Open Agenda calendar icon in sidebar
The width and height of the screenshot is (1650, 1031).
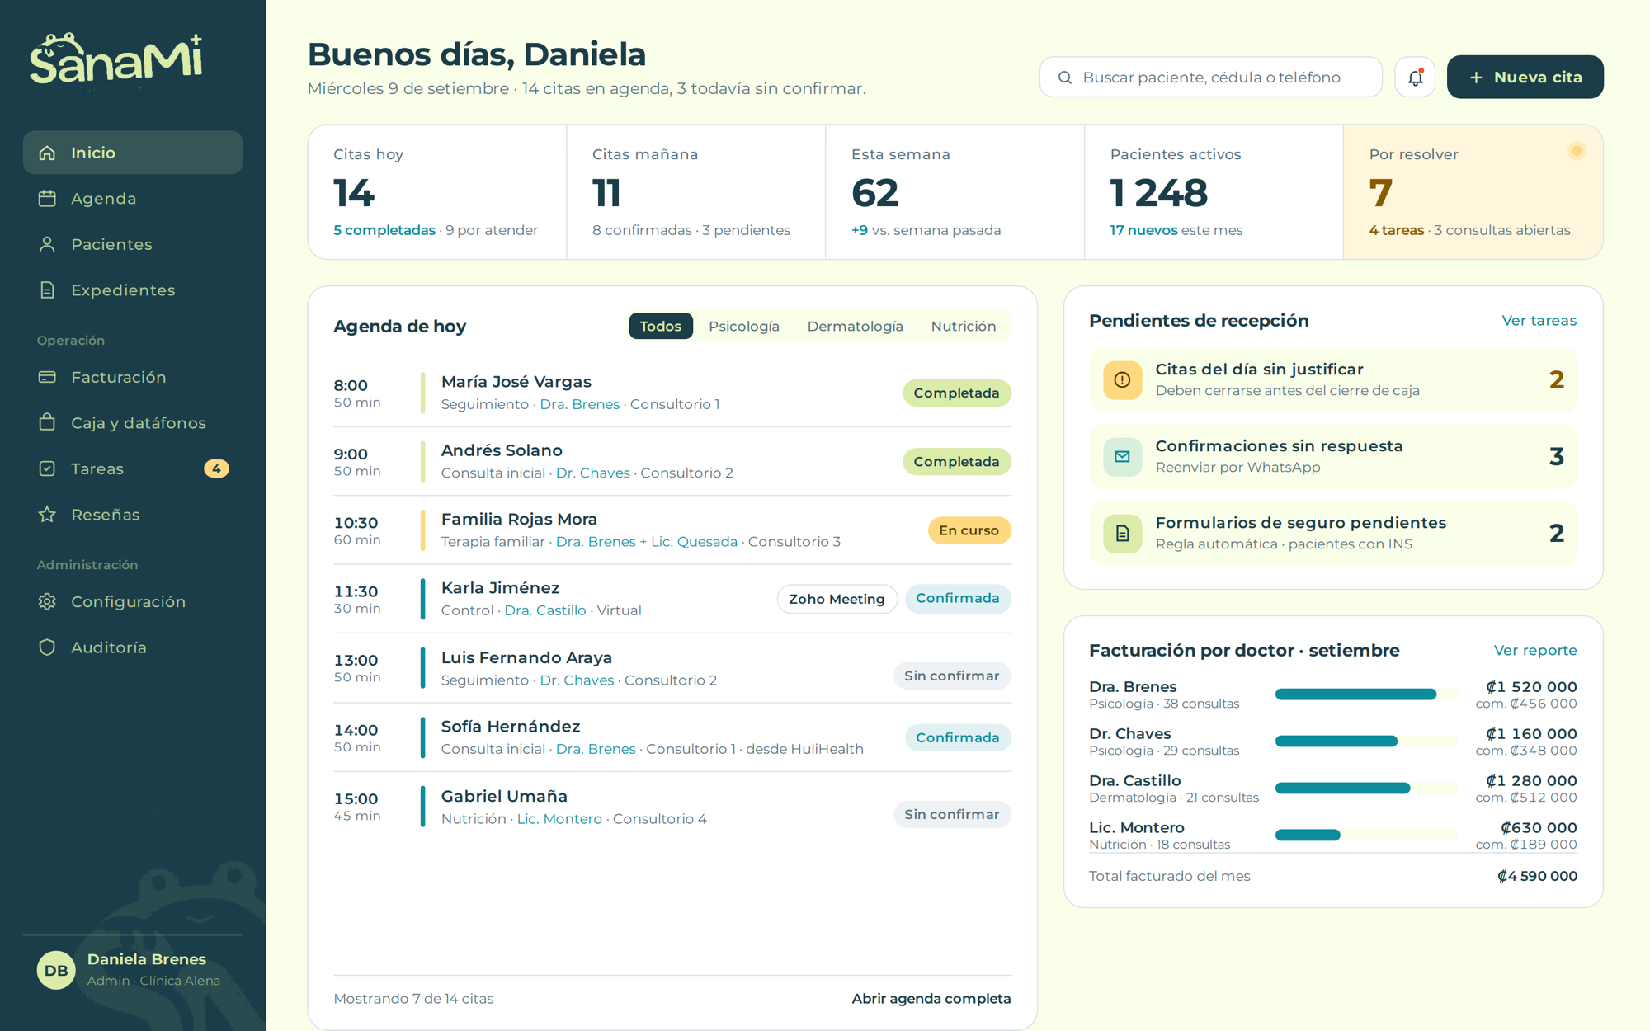coord(47,199)
